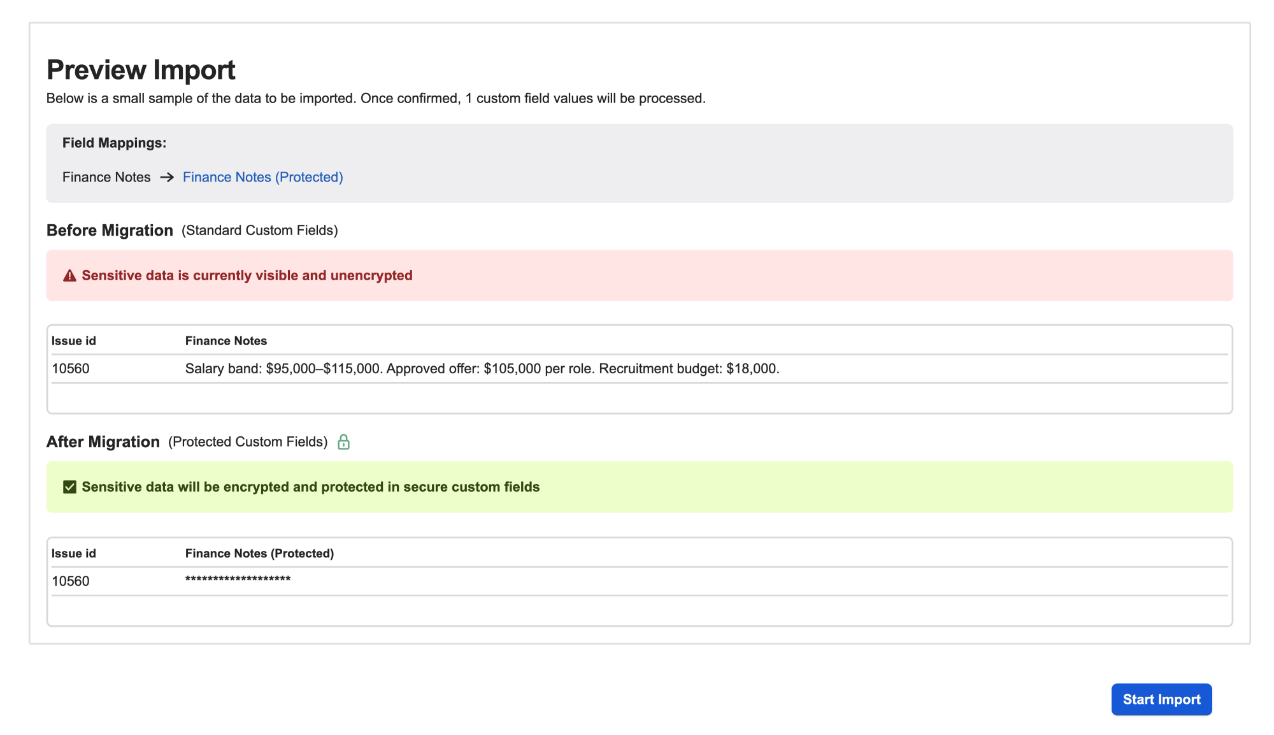Click the green checkmark icon in success banner
Screen dimensions: 1274x735
pyautogui.click(x=69, y=487)
